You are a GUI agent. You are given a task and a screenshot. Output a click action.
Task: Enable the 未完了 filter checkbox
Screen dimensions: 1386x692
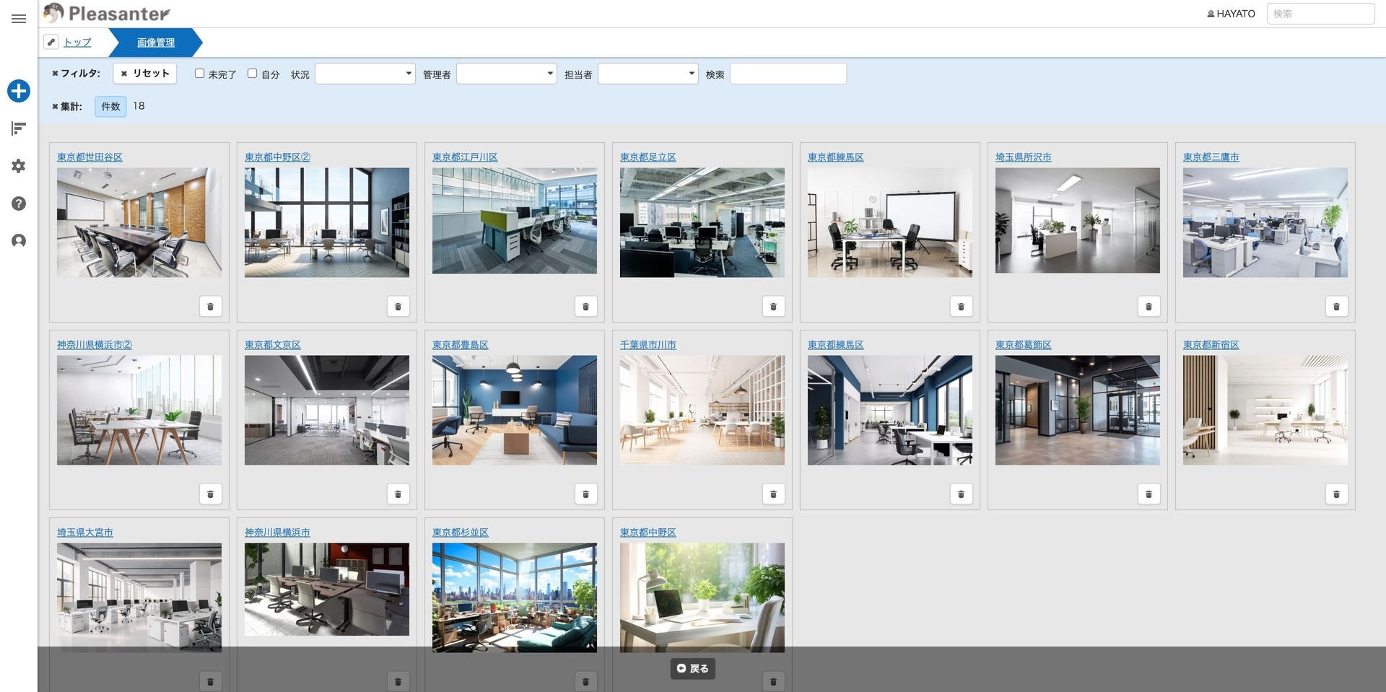click(x=200, y=74)
